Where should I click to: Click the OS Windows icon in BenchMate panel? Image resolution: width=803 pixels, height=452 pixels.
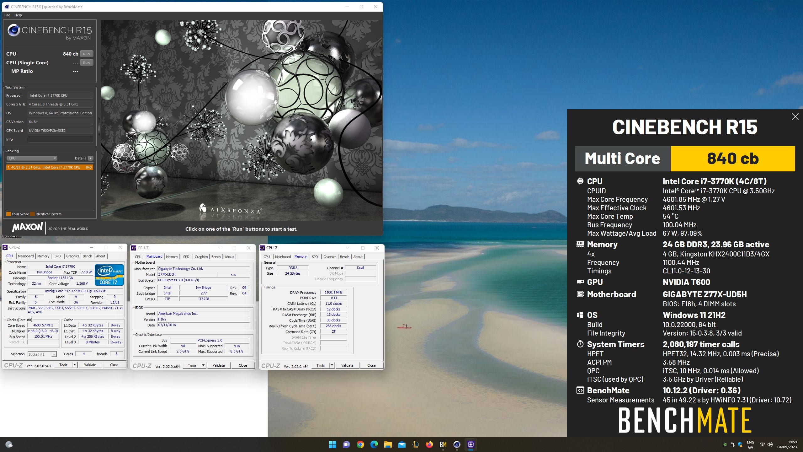[x=580, y=315]
